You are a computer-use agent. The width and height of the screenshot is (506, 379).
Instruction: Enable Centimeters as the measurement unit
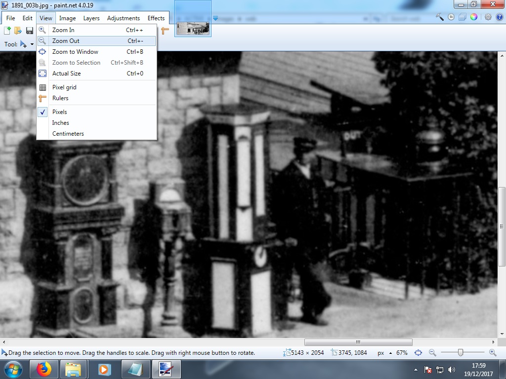pos(68,134)
